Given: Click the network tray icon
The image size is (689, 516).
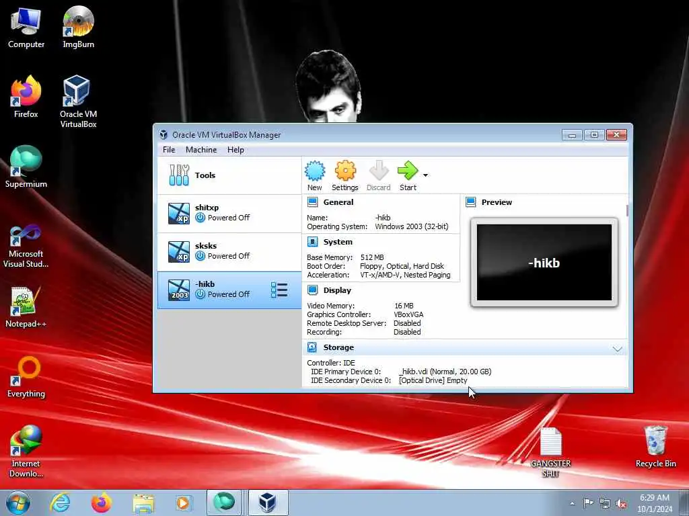Looking at the screenshot, I should [x=605, y=503].
